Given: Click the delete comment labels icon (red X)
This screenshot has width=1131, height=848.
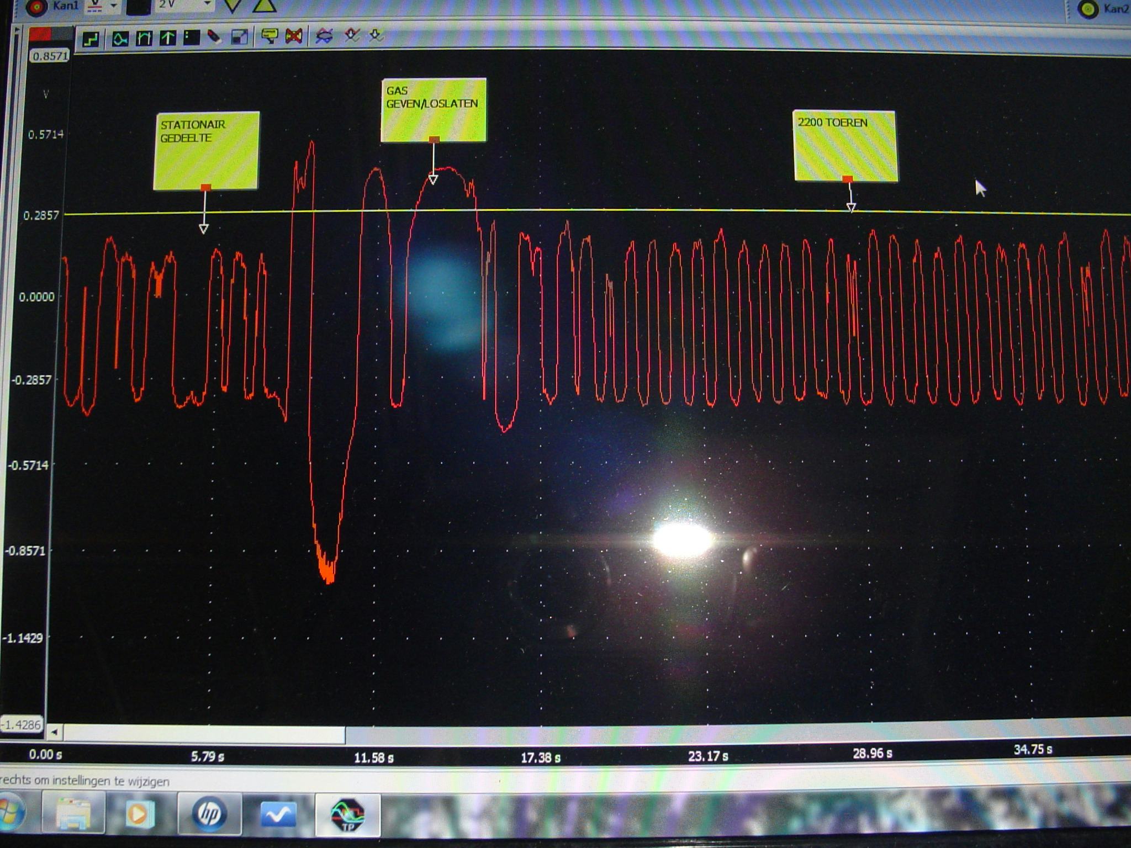Looking at the screenshot, I should [294, 36].
